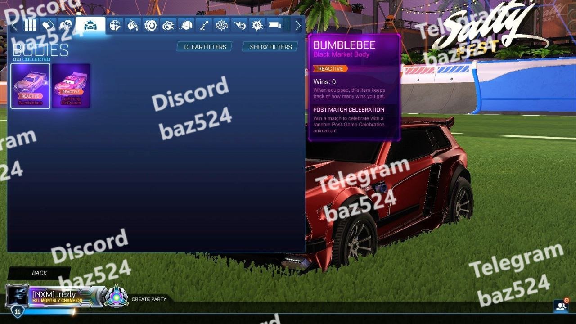Click Show Filters to expand filters
Viewport: 576px width, 324px height.
click(x=270, y=47)
